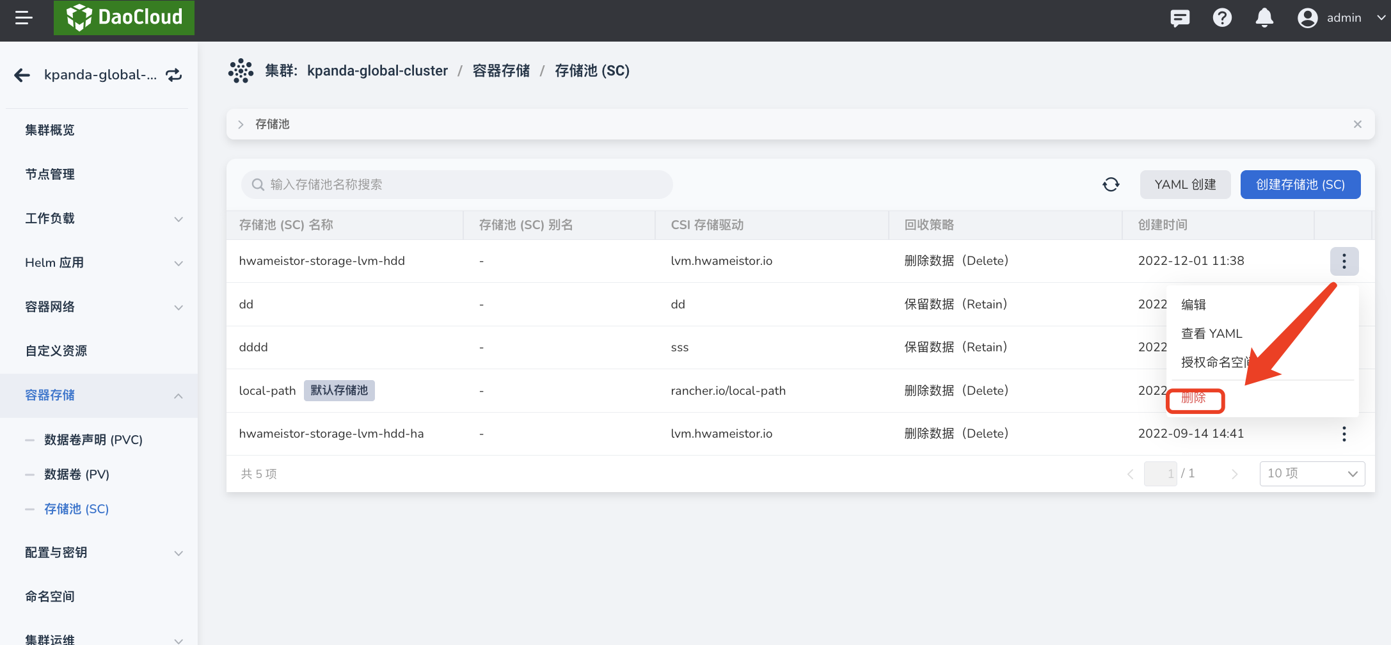Open the help question mark icon
Image resolution: width=1391 pixels, height=645 pixels.
1222,18
